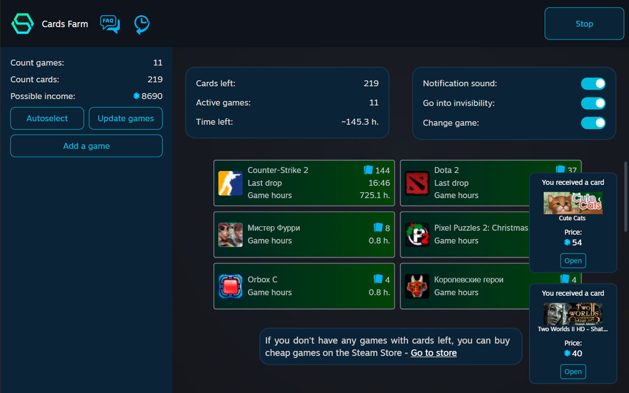The width and height of the screenshot is (629, 393).
Task: Toggle the Change game switch
Action: point(593,123)
